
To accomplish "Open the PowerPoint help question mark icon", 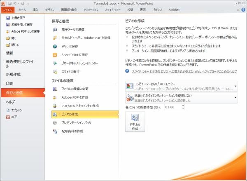I will pyautogui.click(x=243, y=9).
